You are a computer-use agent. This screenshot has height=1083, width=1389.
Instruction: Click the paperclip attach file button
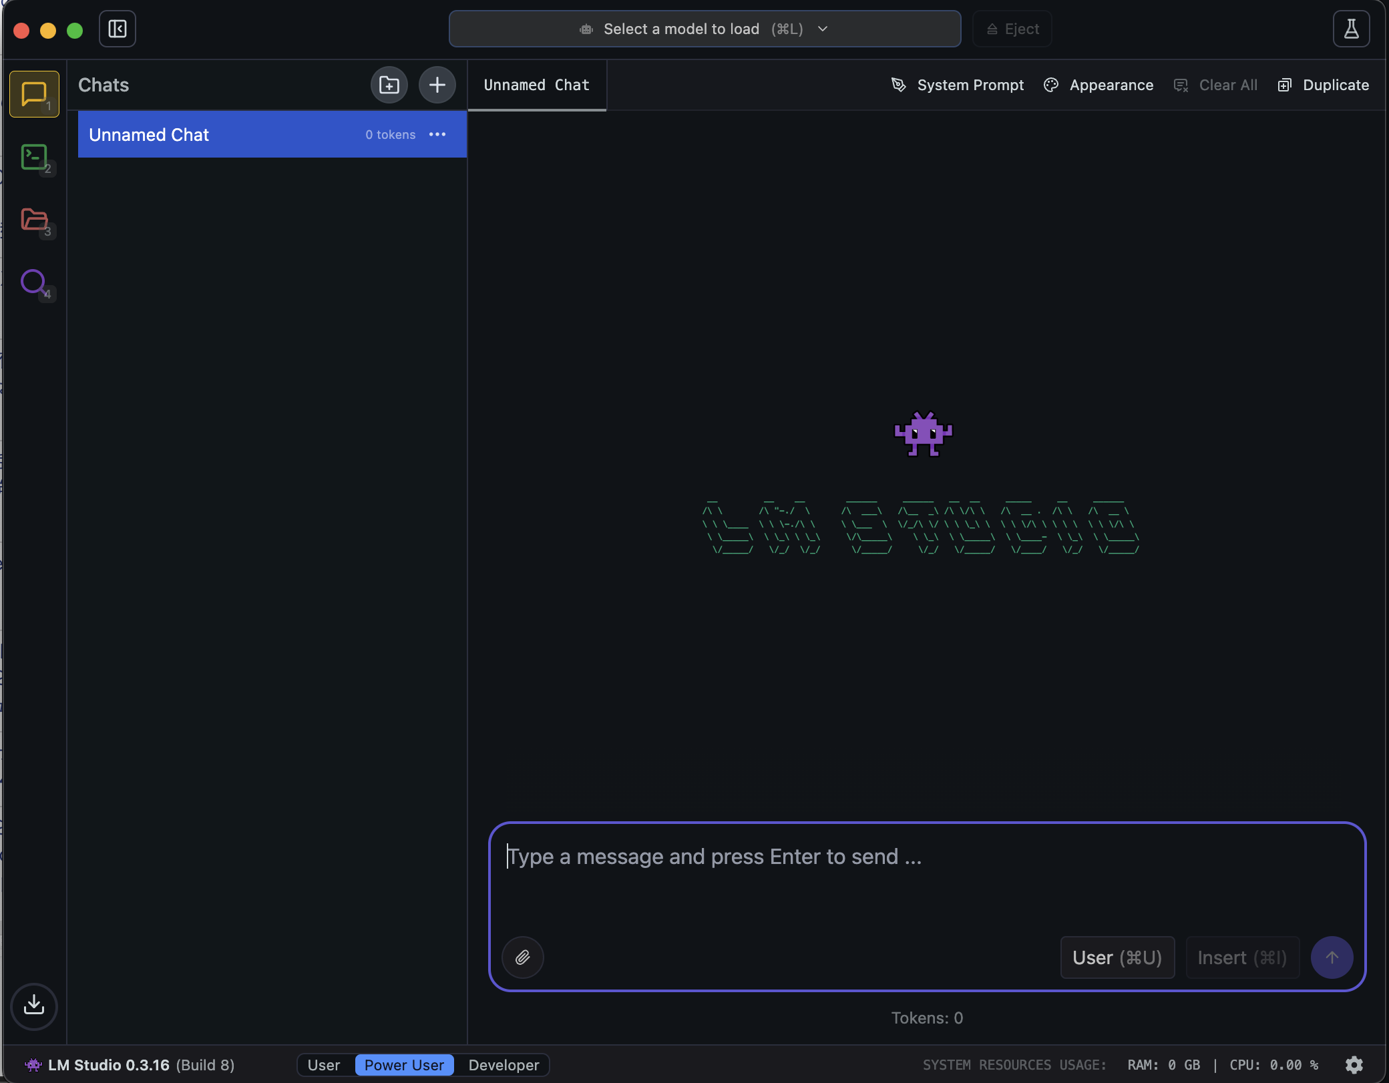click(522, 957)
